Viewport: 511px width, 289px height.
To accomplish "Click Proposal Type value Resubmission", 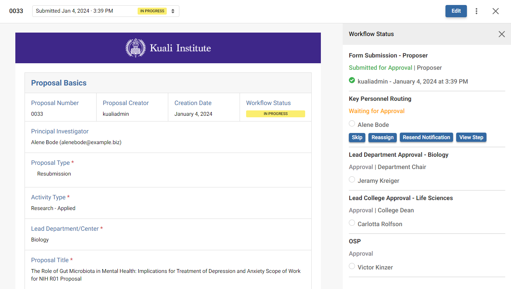I will pos(54,174).
